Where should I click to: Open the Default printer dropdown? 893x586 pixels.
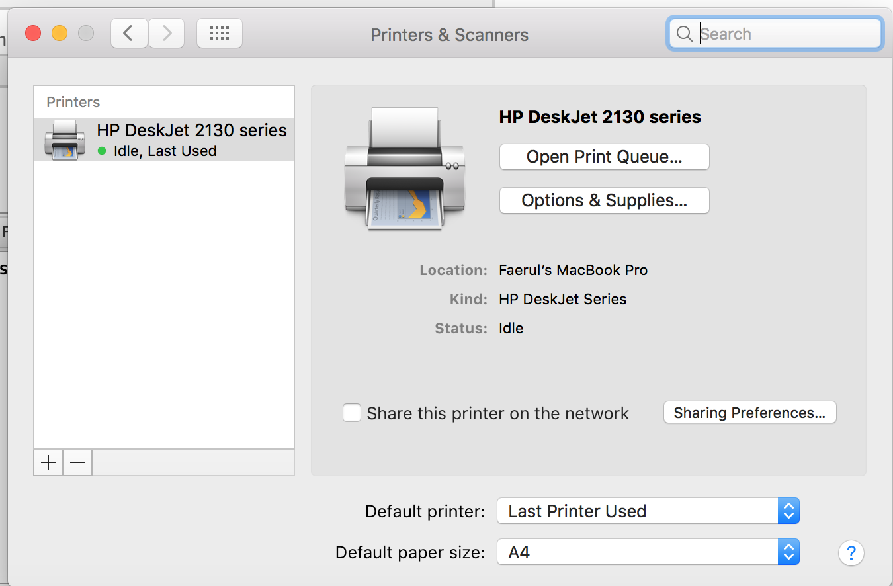coord(648,511)
